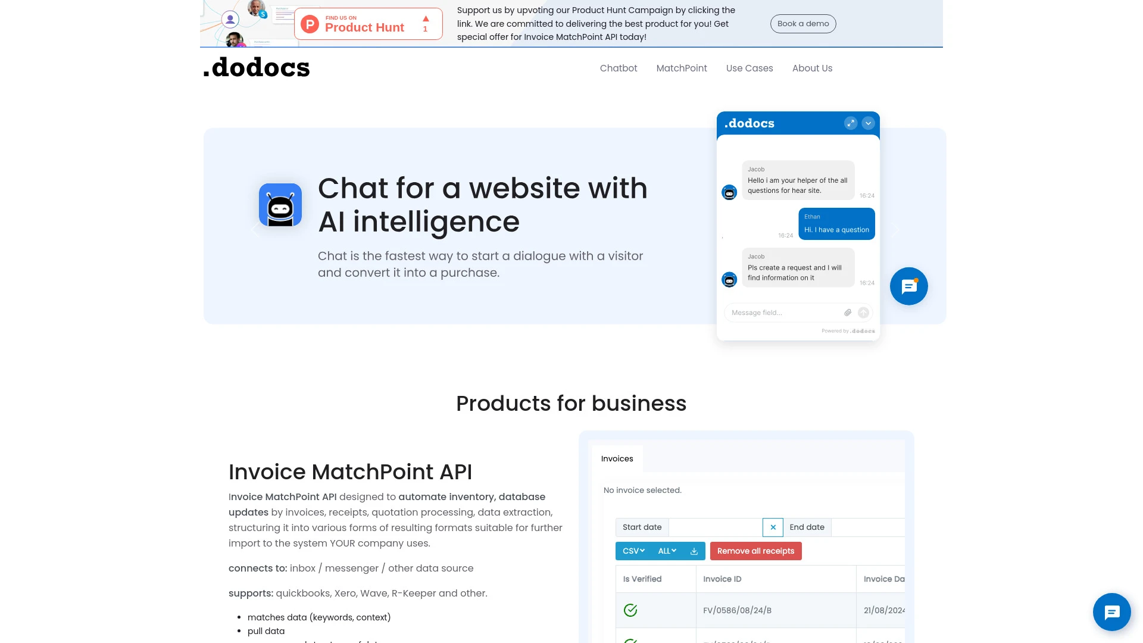Click the Remove all receipts red button

pyautogui.click(x=756, y=550)
